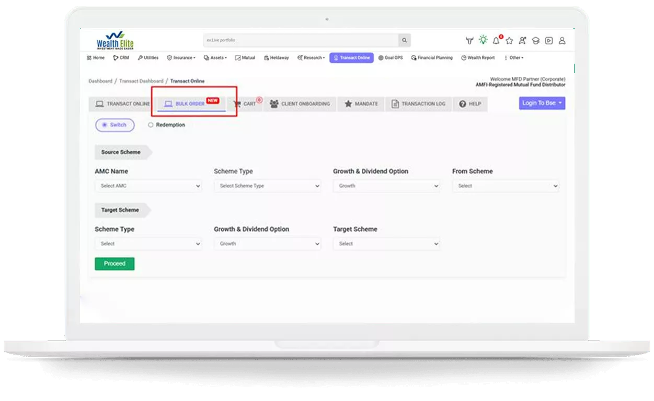Screen dimensions: 654x401
Task: Click the green lightbulb icon
Action: 483,40
